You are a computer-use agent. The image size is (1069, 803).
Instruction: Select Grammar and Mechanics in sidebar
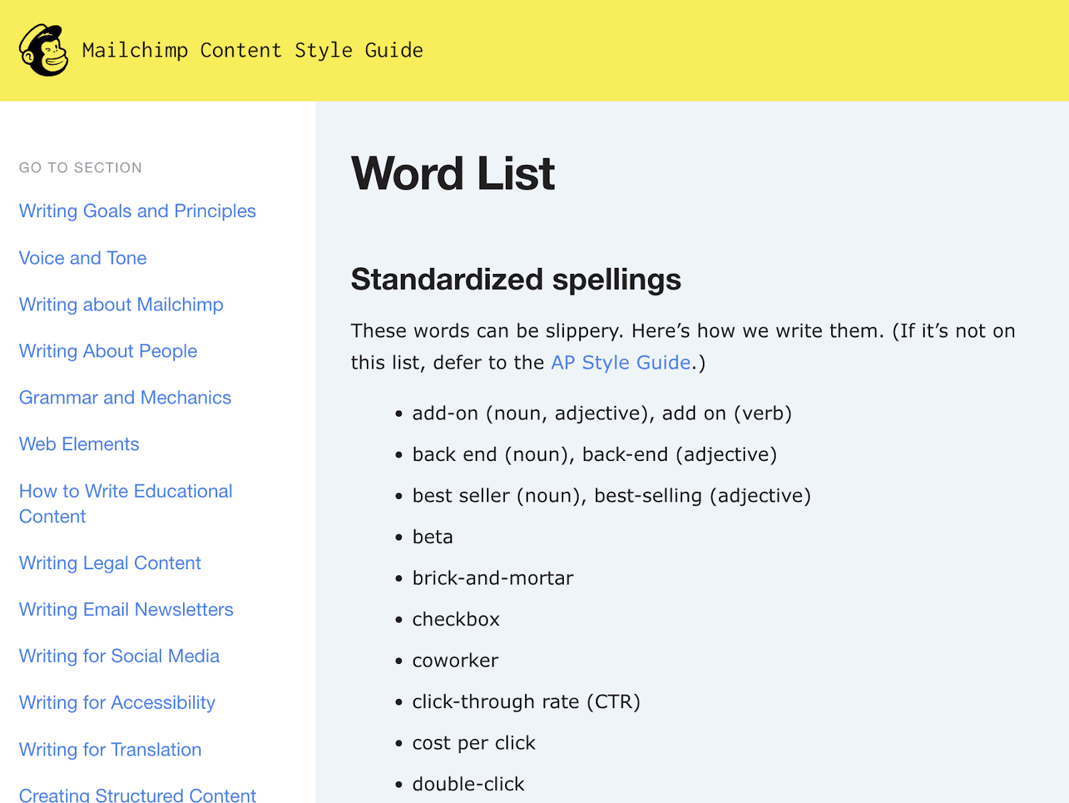126,397
